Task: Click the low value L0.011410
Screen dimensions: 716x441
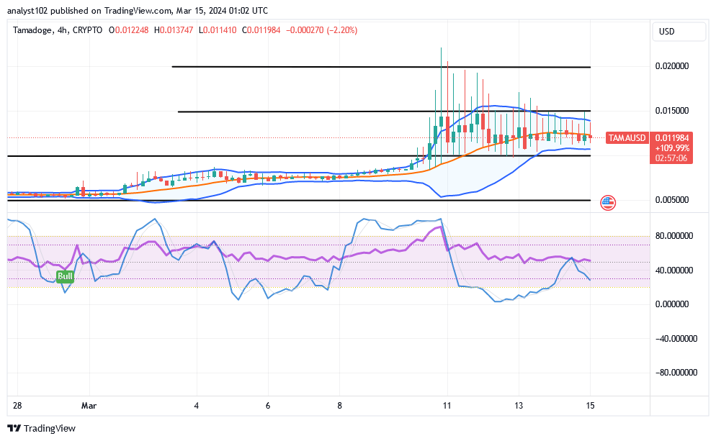Action: tap(218, 30)
